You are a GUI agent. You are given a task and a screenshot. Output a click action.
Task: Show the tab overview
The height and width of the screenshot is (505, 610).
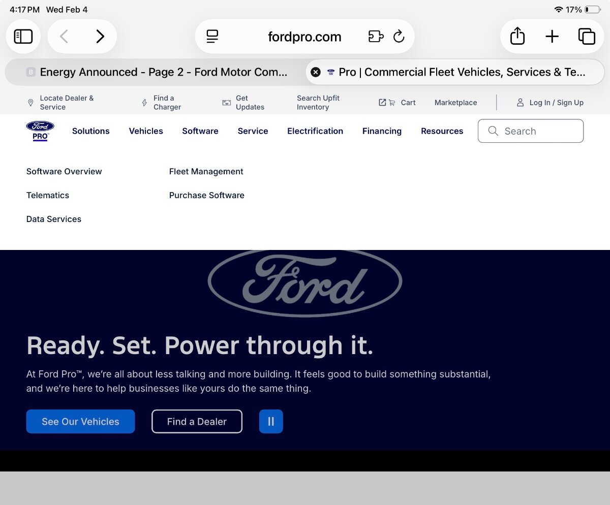tap(586, 37)
